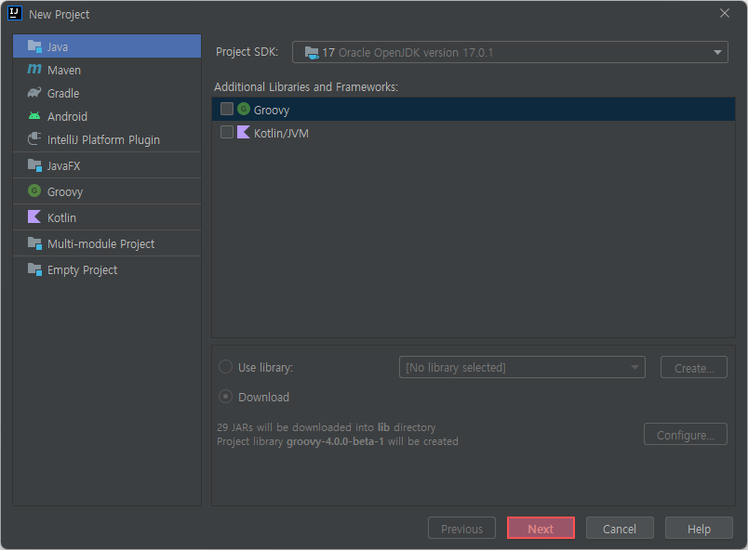Click the Java folder icon in sidebar

(34, 46)
